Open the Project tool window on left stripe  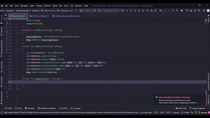point(1,19)
